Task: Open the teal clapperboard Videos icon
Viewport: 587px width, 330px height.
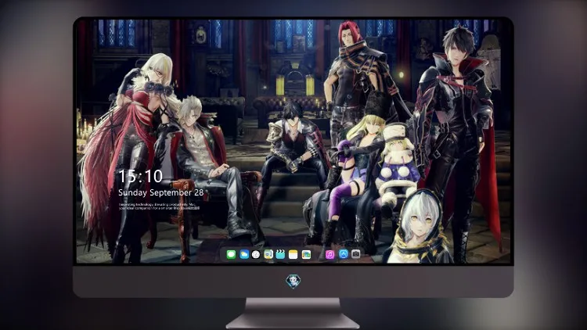Action: click(x=280, y=254)
